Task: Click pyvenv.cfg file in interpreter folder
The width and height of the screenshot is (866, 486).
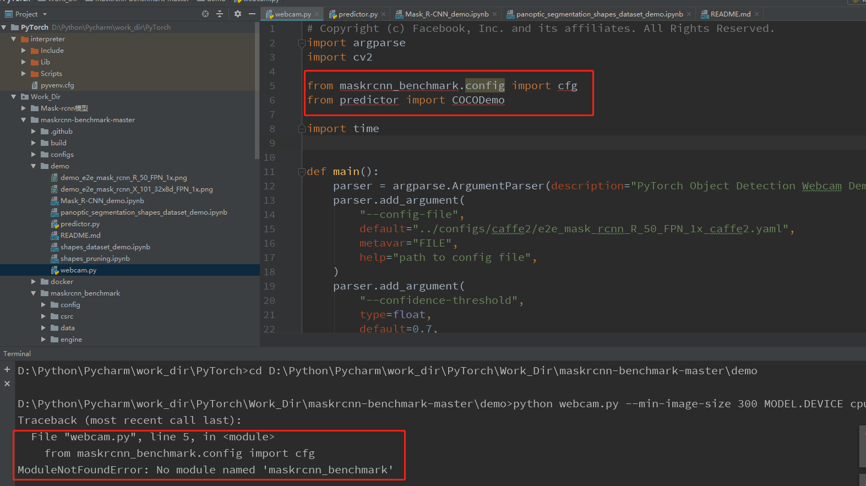Action: (x=57, y=85)
